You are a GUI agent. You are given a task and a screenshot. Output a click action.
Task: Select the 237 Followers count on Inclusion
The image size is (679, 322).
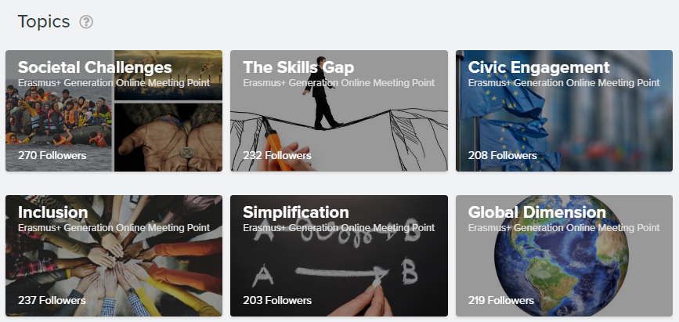pos(52,300)
